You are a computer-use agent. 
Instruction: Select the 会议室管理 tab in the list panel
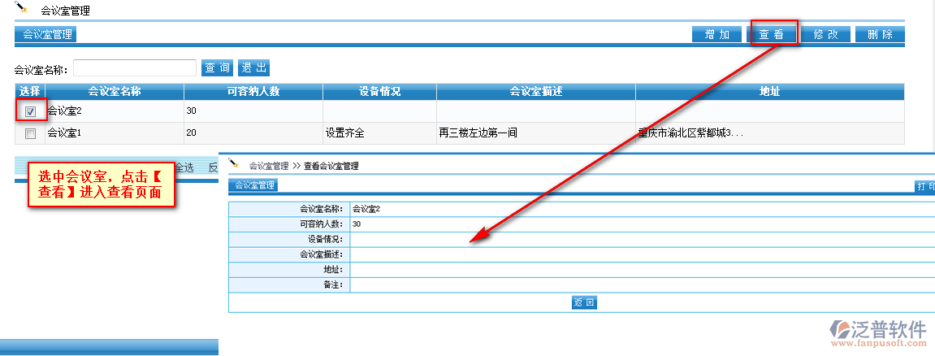coord(46,34)
